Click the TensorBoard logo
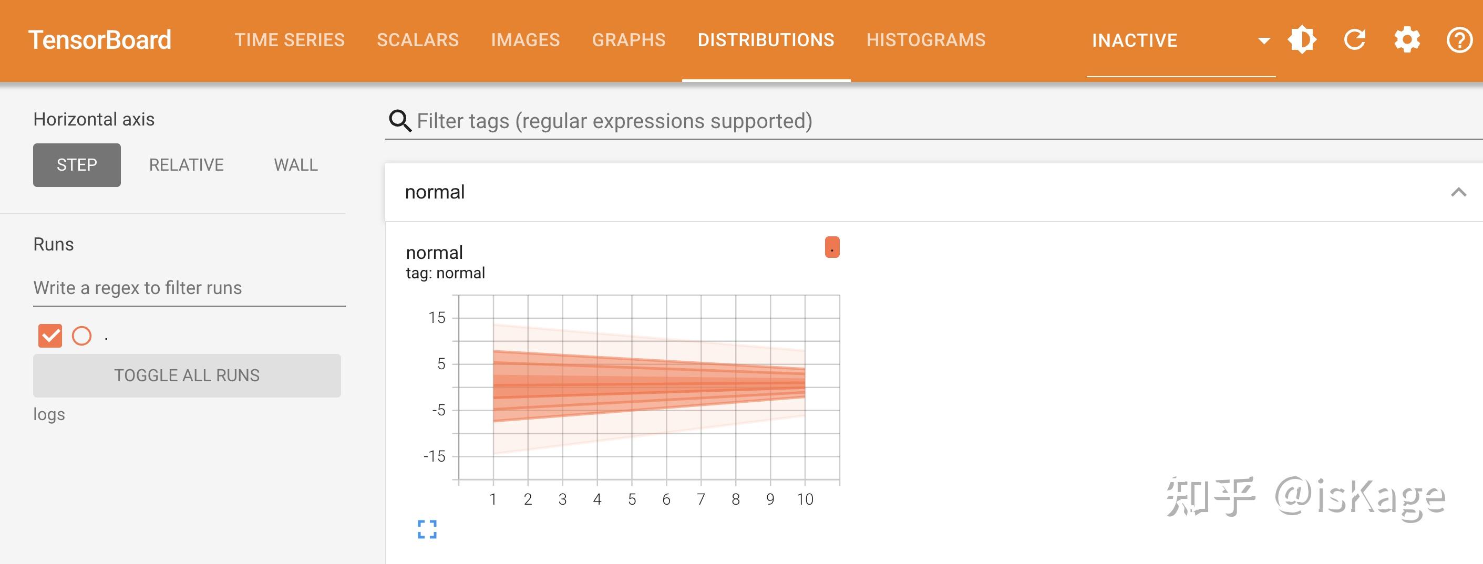Screen dimensions: 1483x564 tap(101, 39)
